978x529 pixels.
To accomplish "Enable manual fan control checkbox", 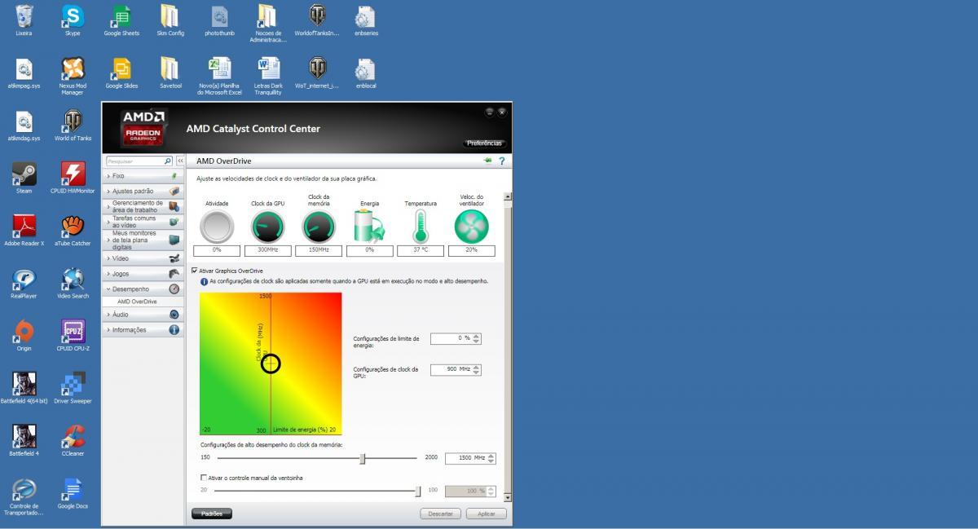I will (204, 478).
